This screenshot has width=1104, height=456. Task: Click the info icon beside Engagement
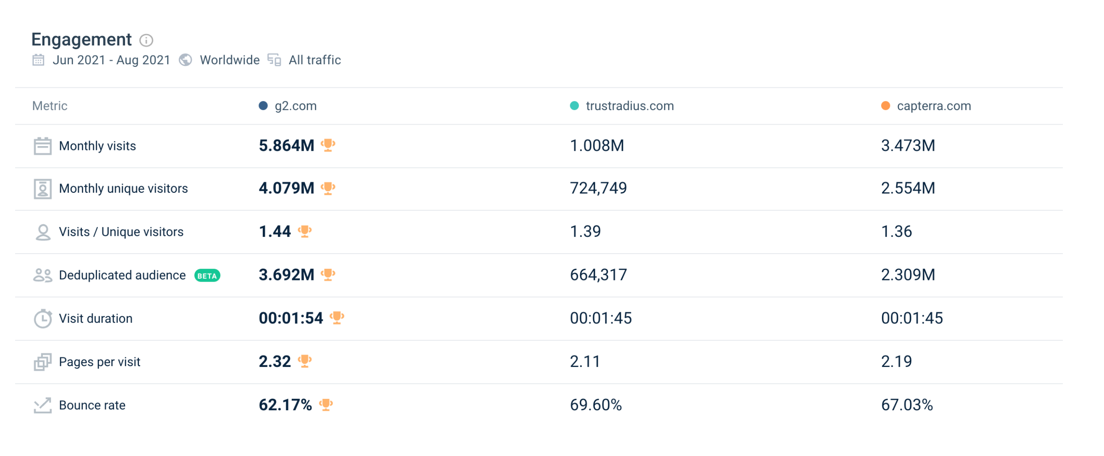tap(146, 41)
